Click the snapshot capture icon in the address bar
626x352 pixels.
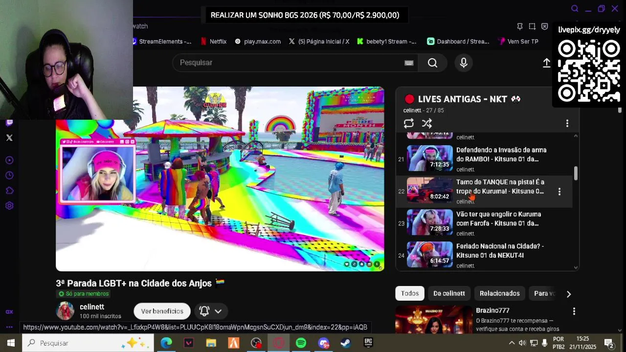point(532,26)
